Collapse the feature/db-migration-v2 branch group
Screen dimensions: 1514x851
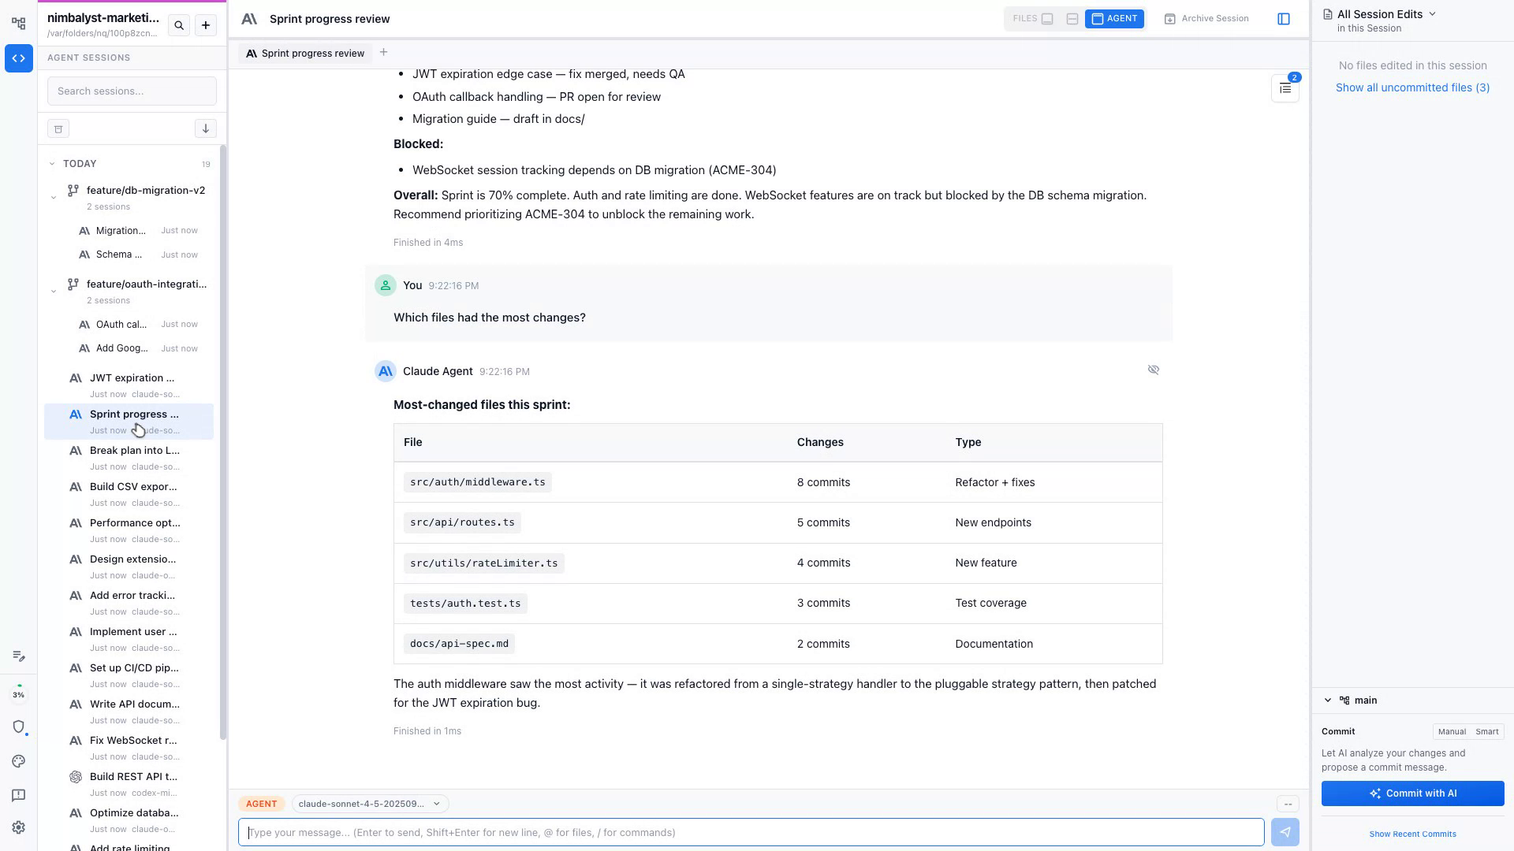(x=54, y=197)
